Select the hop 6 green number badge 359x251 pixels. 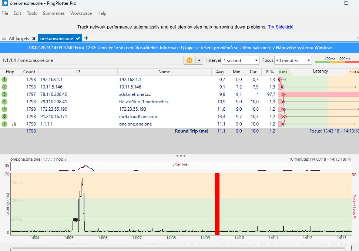tap(4, 117)
